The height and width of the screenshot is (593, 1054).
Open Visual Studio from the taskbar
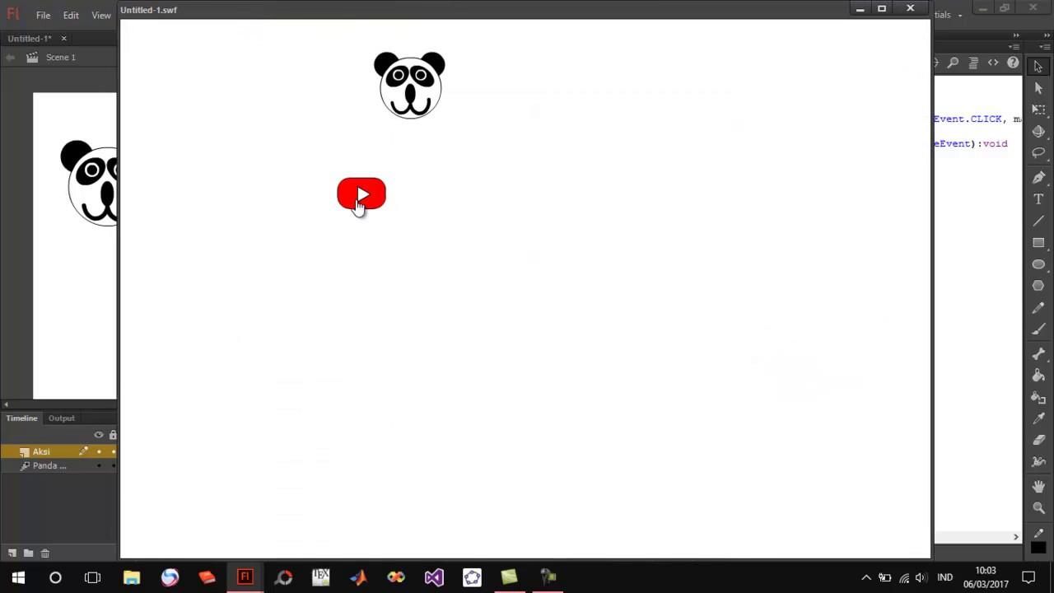point(434,577)
